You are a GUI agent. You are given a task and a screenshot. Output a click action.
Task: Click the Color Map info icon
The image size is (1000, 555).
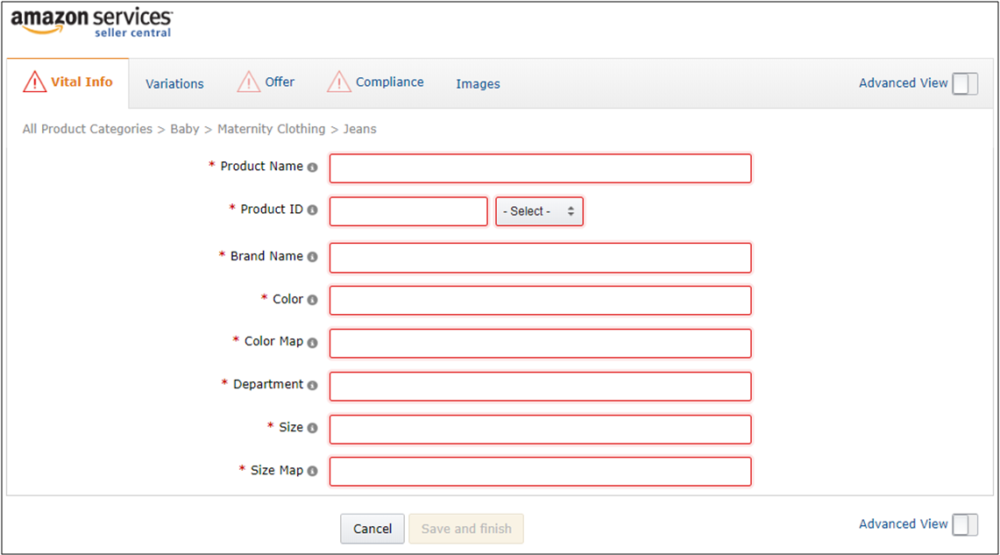click(x=313, y=343)
